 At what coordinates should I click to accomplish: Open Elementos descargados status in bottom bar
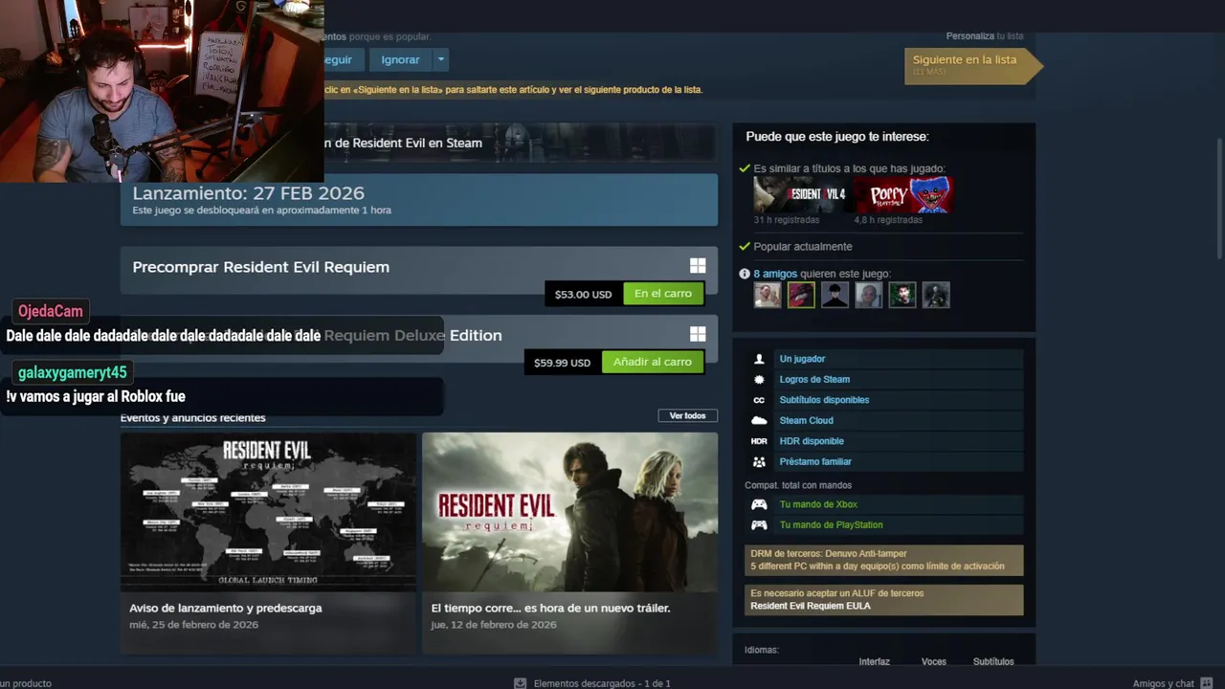point(602,683)
